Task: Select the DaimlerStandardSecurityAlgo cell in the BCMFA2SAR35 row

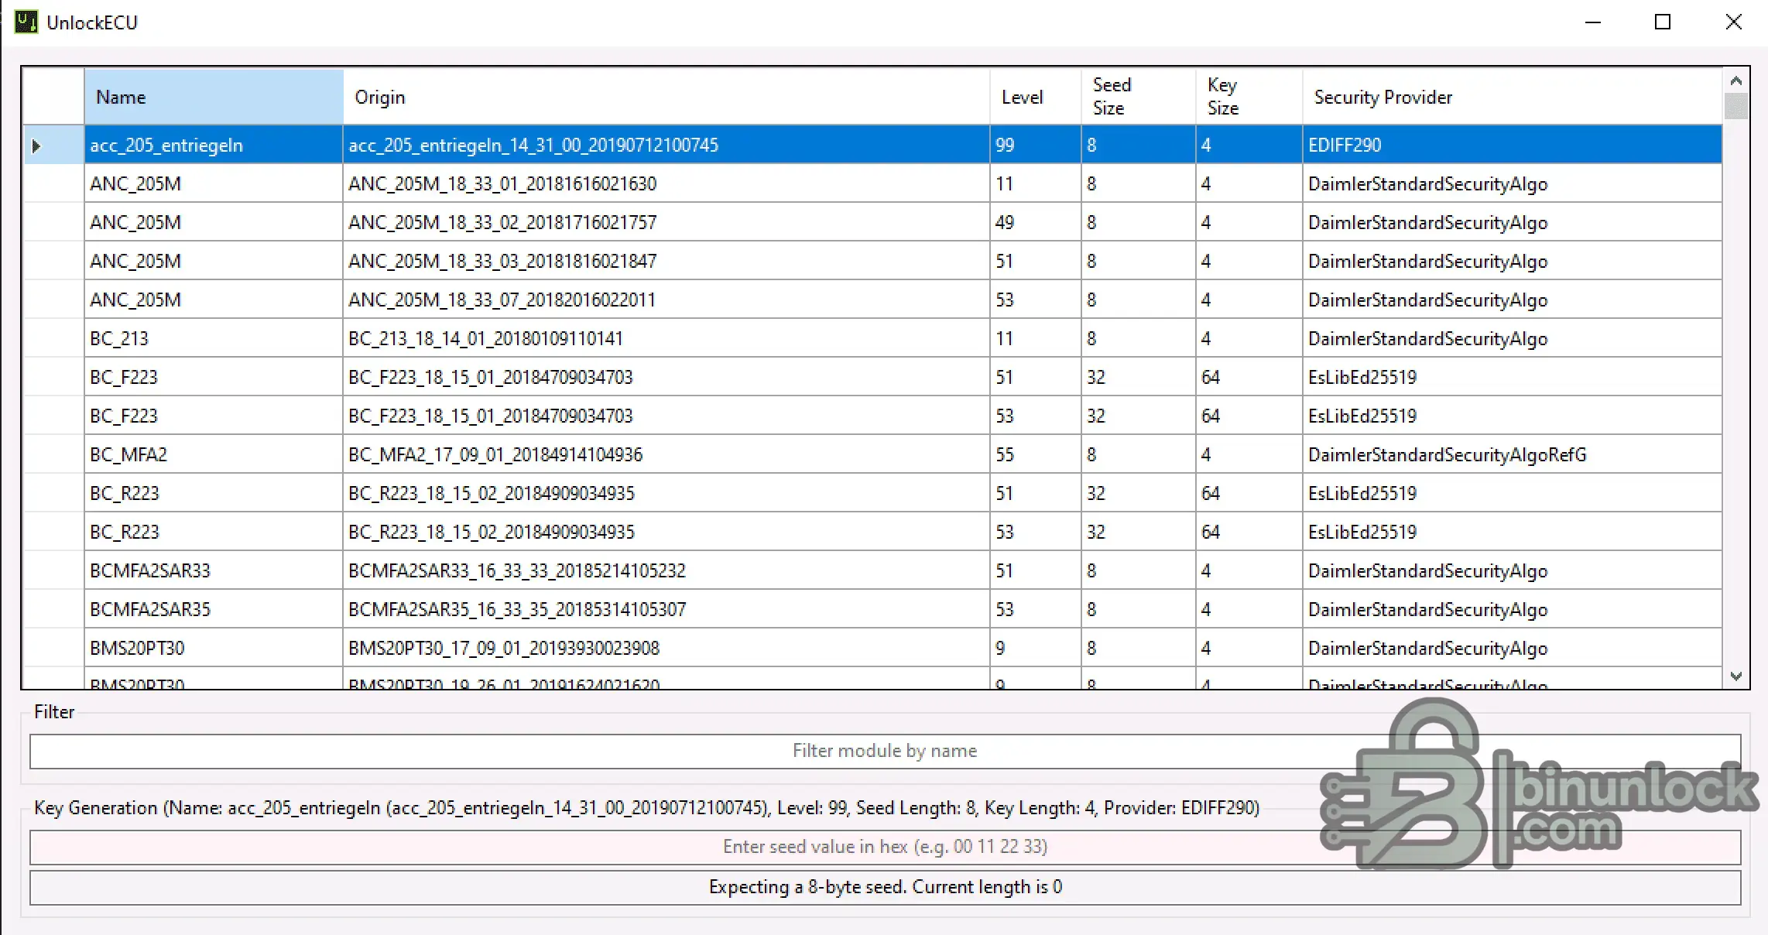Action: pyautogui.click(x=1513, y=609)
